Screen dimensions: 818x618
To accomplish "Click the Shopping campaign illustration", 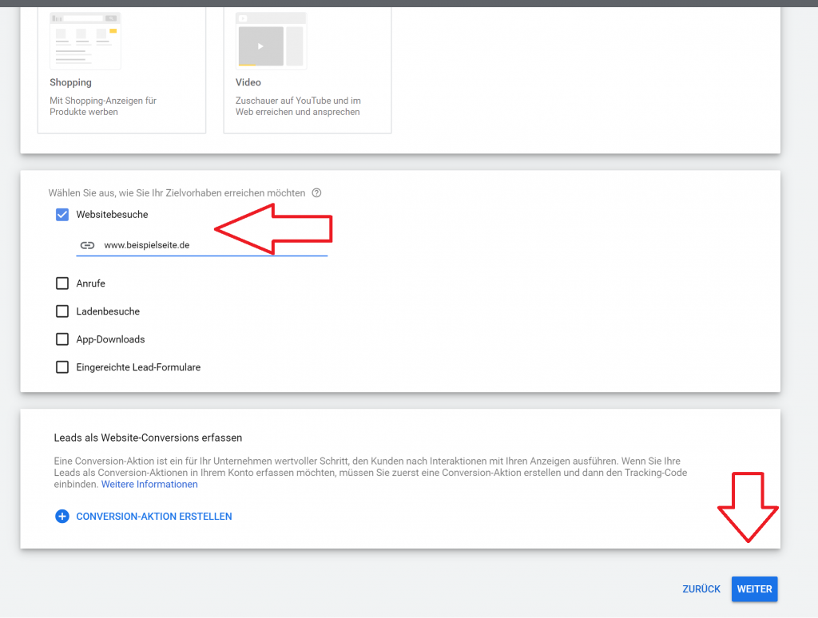I will 85,41.
